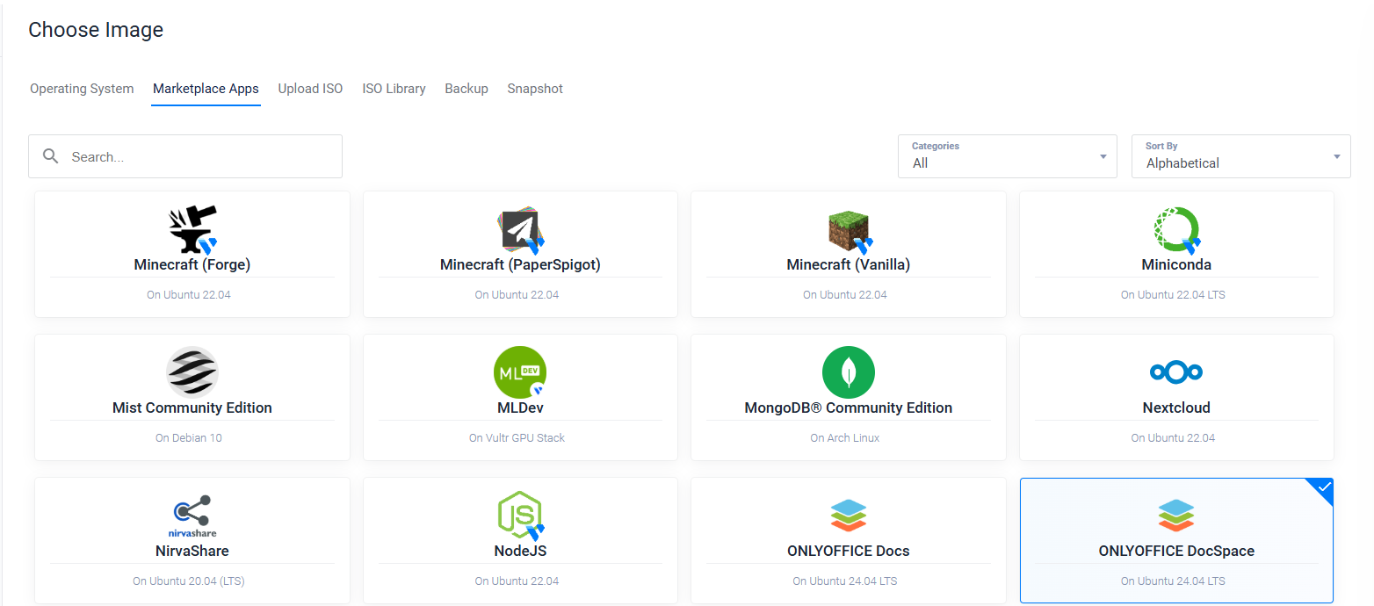This screenshot has width=1374, height=606.
Task: Click "On Ubuntu 24.04 LTS" under ONLYOFFICE Docs
Action: [845, 581]
